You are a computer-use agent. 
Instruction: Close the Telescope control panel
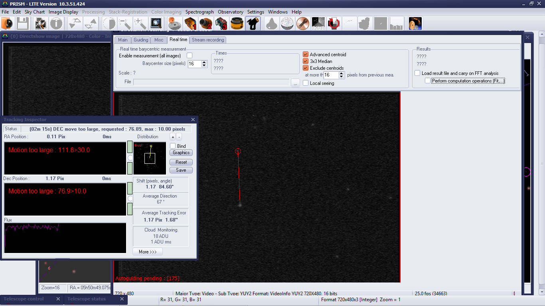pos(58,299)
